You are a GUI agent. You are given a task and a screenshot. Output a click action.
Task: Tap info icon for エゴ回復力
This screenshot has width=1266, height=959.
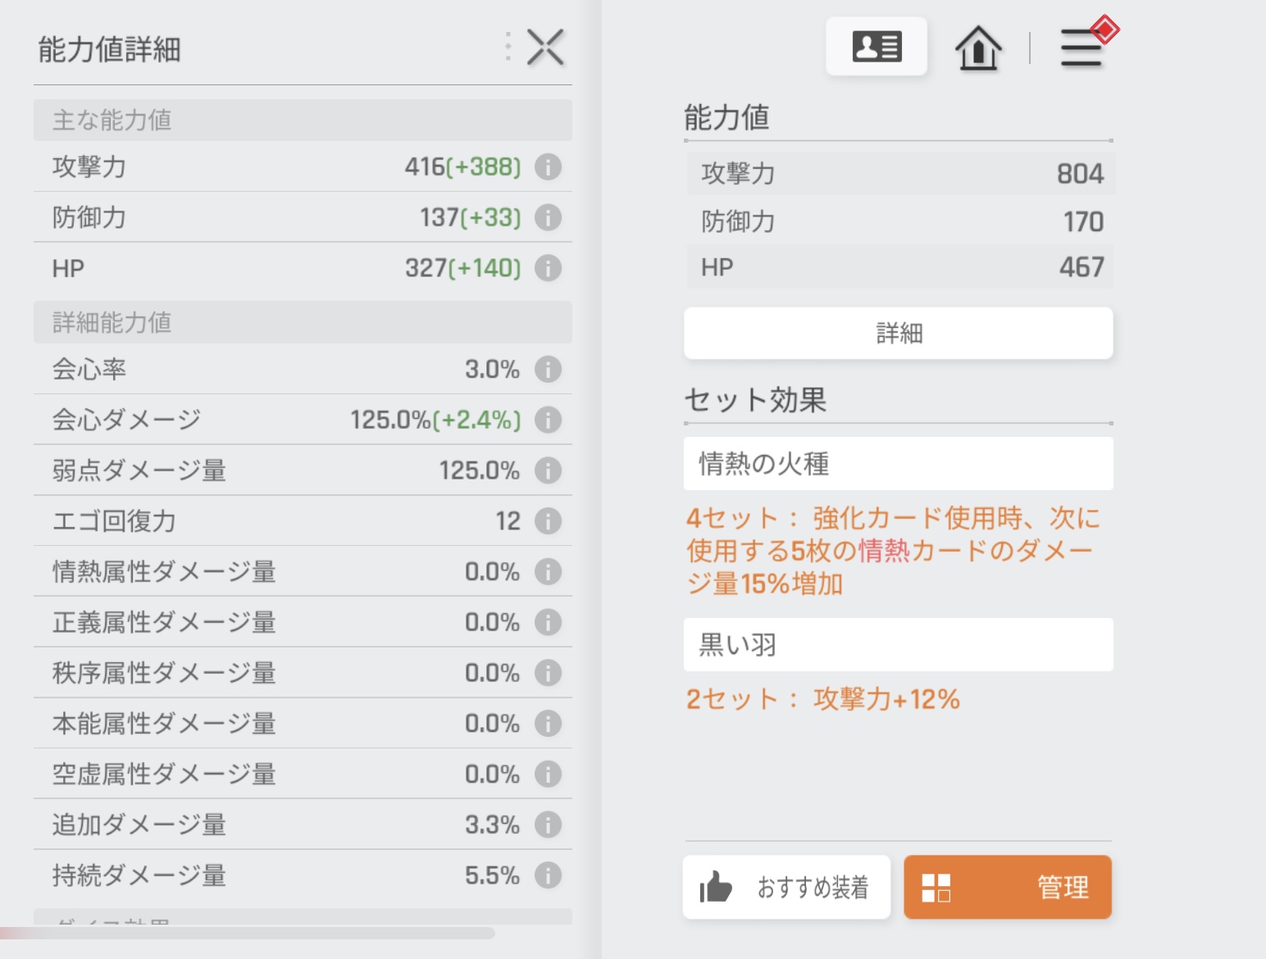(x=548, y=521)
